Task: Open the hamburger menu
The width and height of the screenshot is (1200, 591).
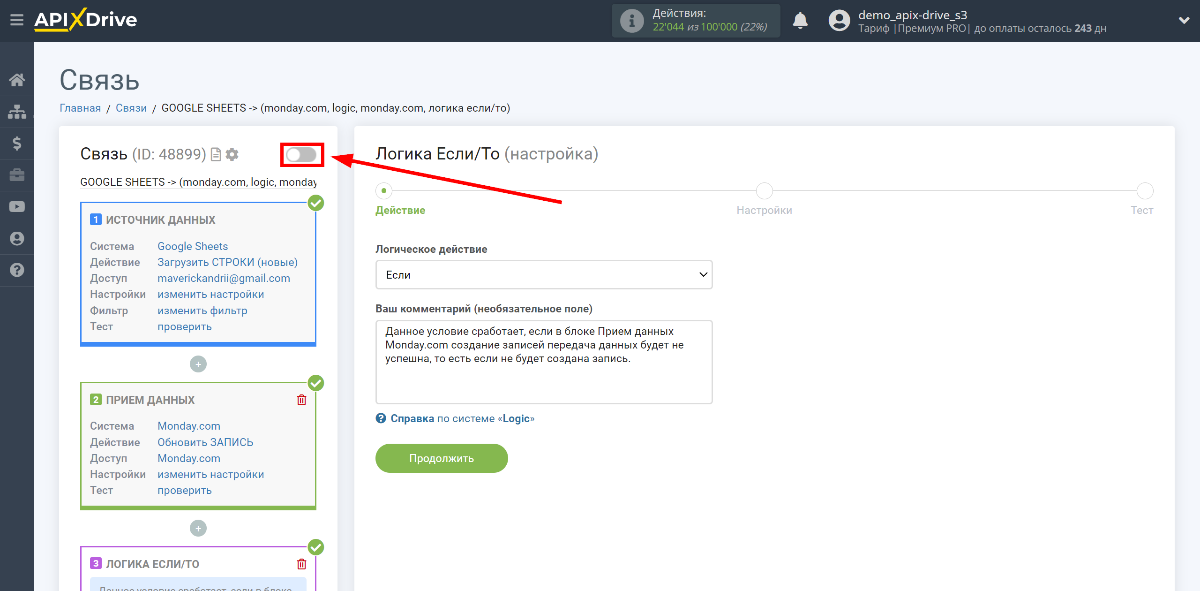Action: [17, 20]
